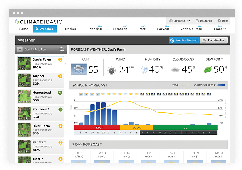The image size is (242, 170).
Task: Enable the Weather Forecast view
Action: (x=184, y=40)
